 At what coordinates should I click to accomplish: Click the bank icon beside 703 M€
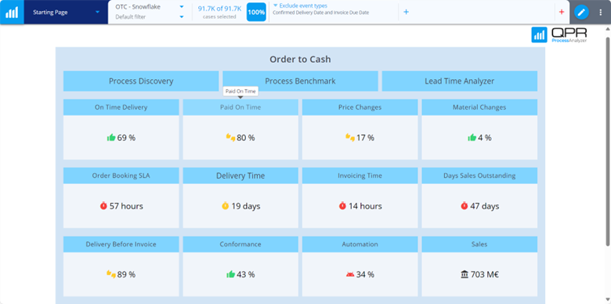(465, 274)
